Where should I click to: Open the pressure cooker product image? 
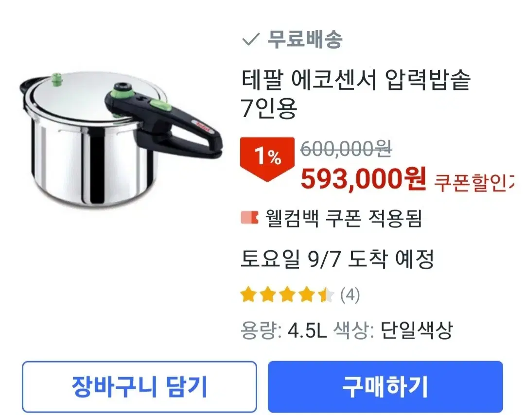pos(121,138)
